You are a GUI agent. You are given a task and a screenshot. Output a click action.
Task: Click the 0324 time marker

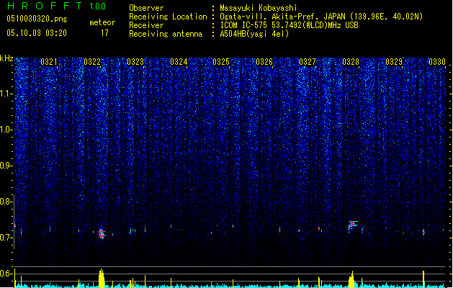click(179, 61)
